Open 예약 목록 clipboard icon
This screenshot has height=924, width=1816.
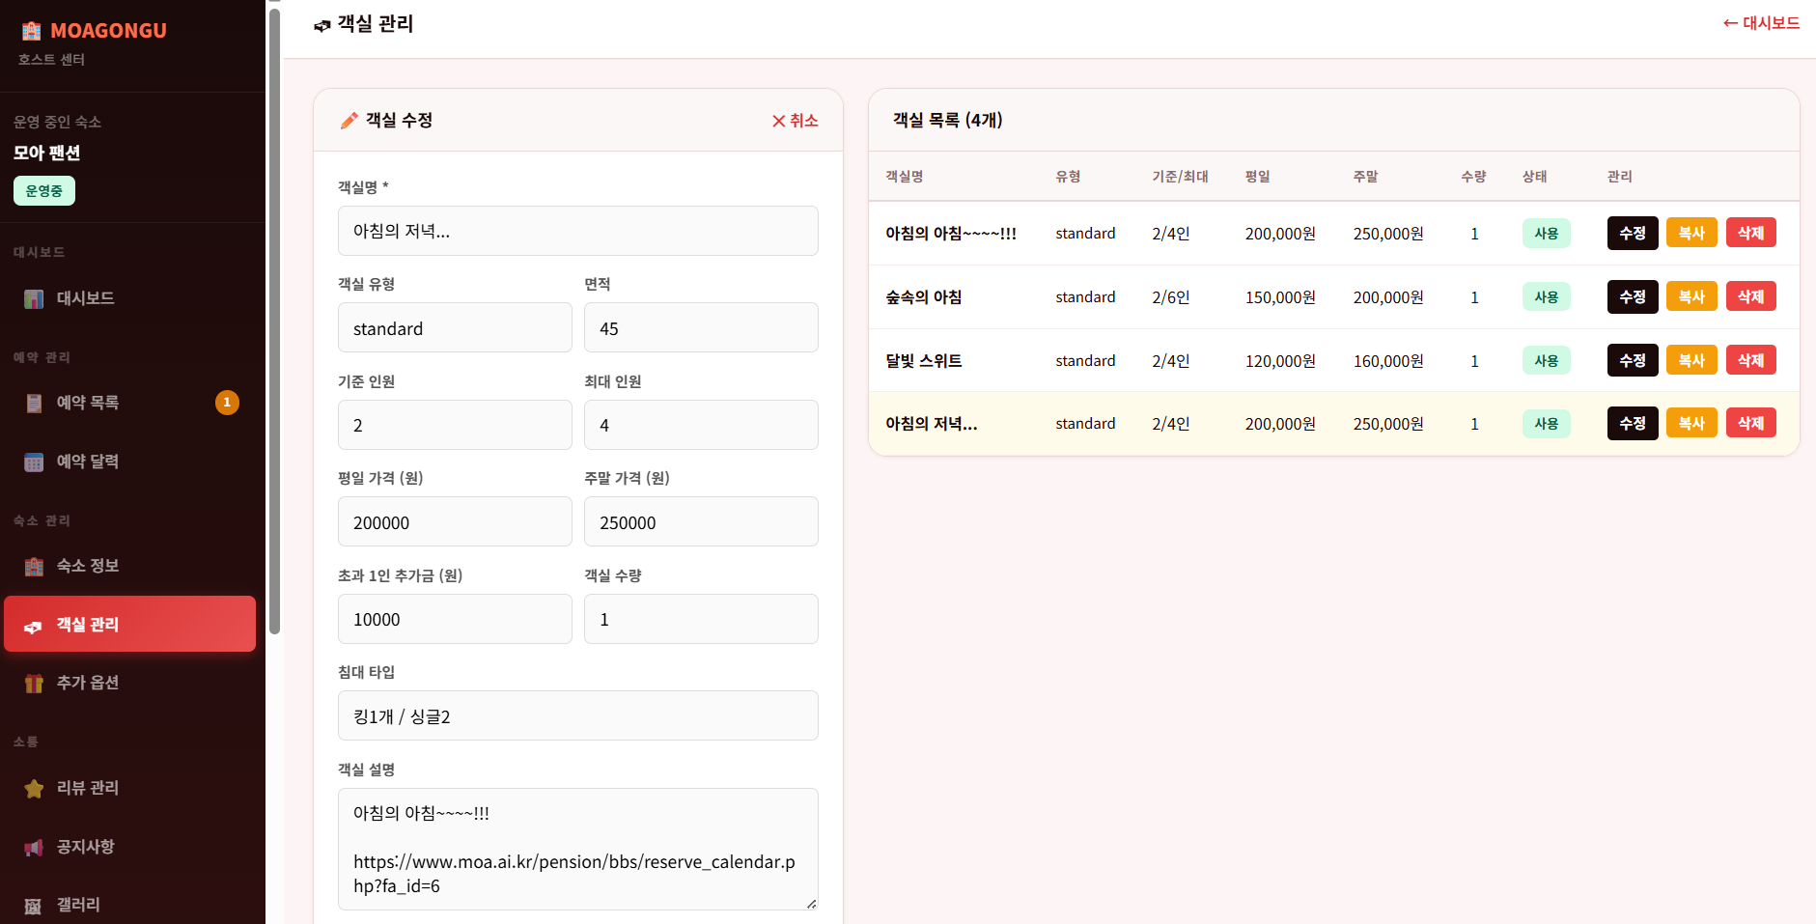(34, 404)
